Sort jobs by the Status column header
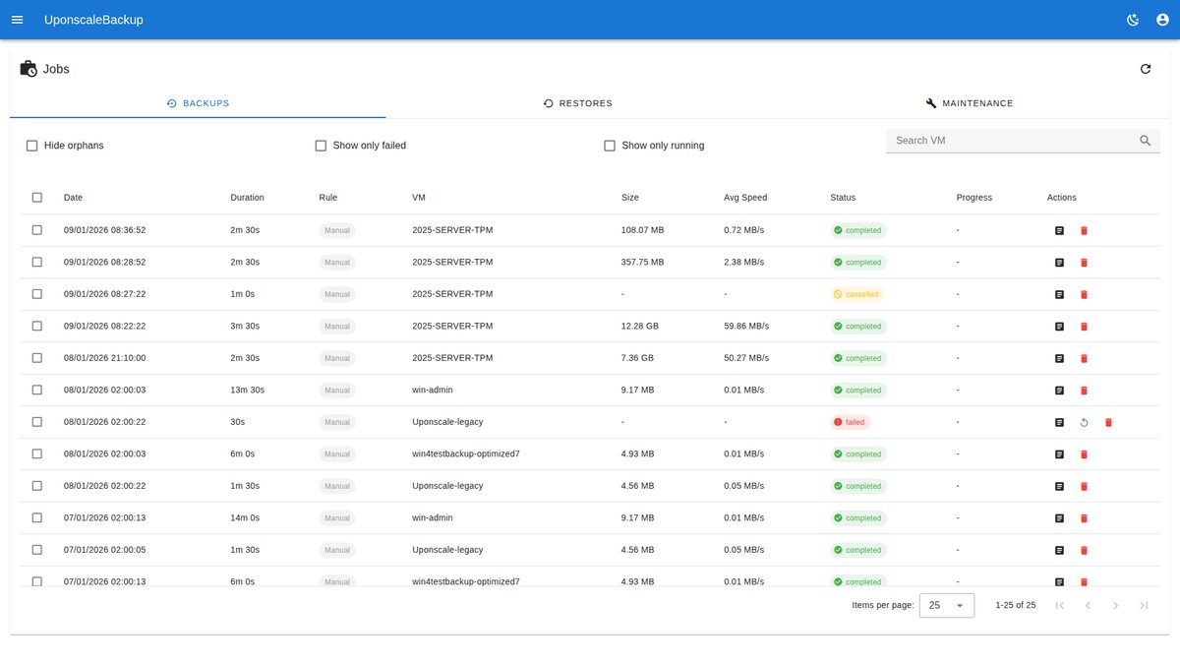Image resolution: width=1180 pixels, height=664 pixels. [843, 198]
